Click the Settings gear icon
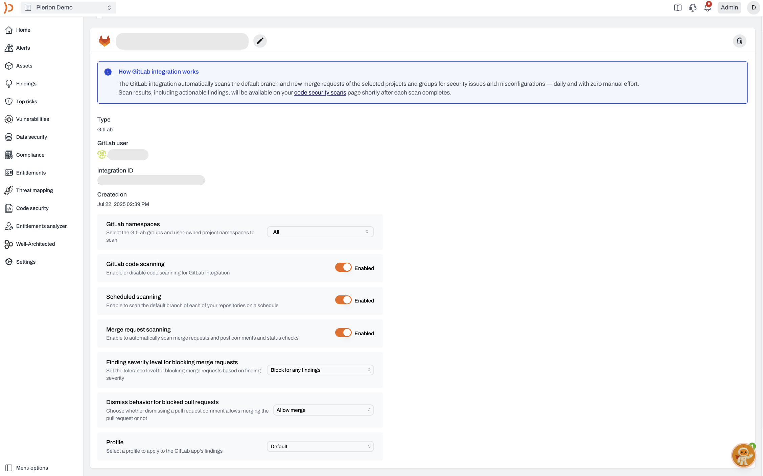Screen dimensions: 763x476 (x=9, y=262)
